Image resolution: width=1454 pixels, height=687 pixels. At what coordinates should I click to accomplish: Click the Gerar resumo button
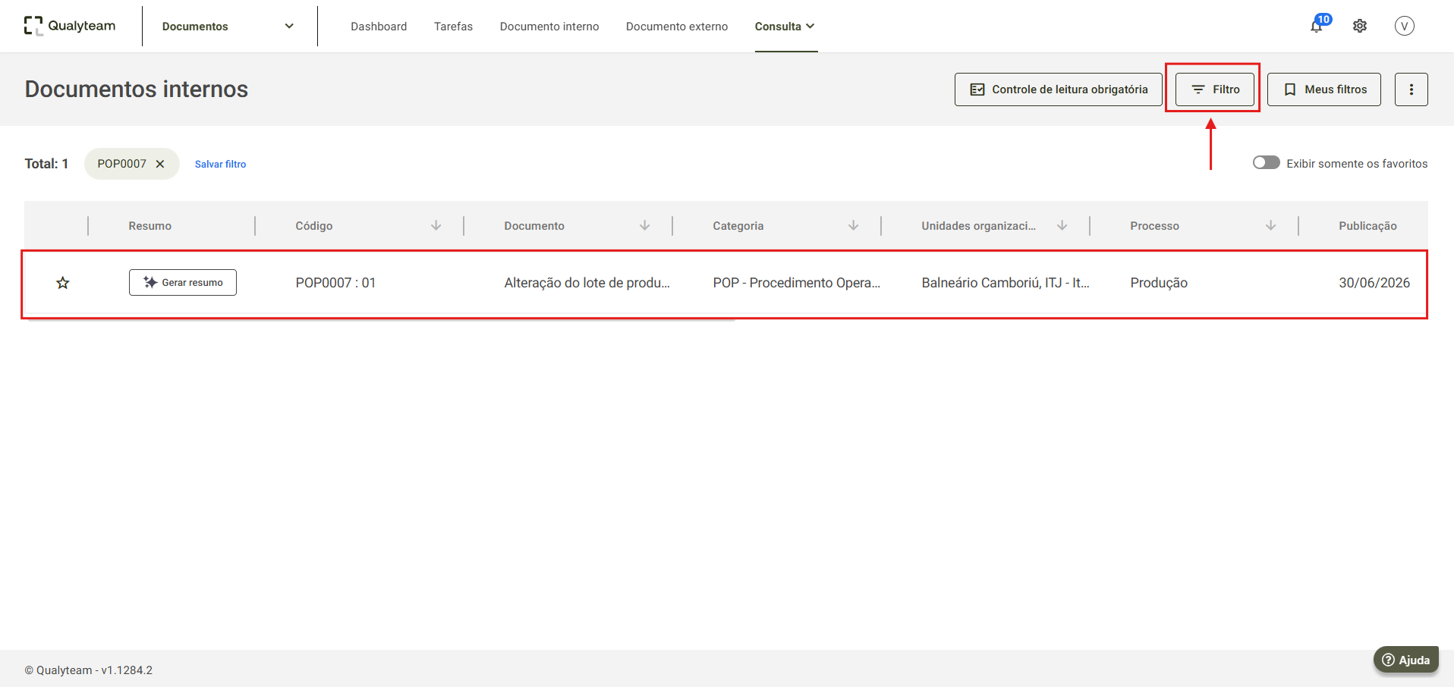click(x=183, y=282)
